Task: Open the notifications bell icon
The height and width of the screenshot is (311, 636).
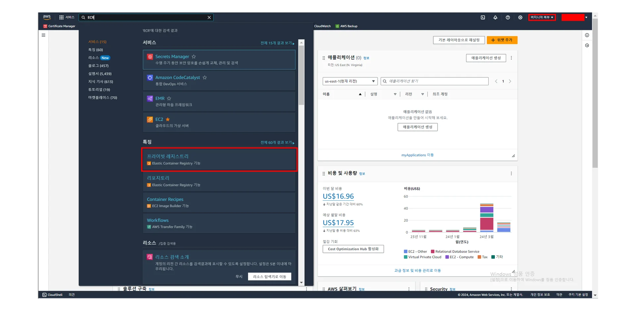Action: click(x=495, y=18)
